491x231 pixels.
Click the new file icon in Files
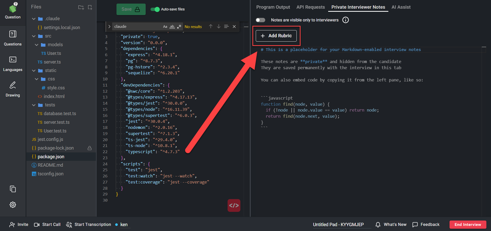[90, 7]
